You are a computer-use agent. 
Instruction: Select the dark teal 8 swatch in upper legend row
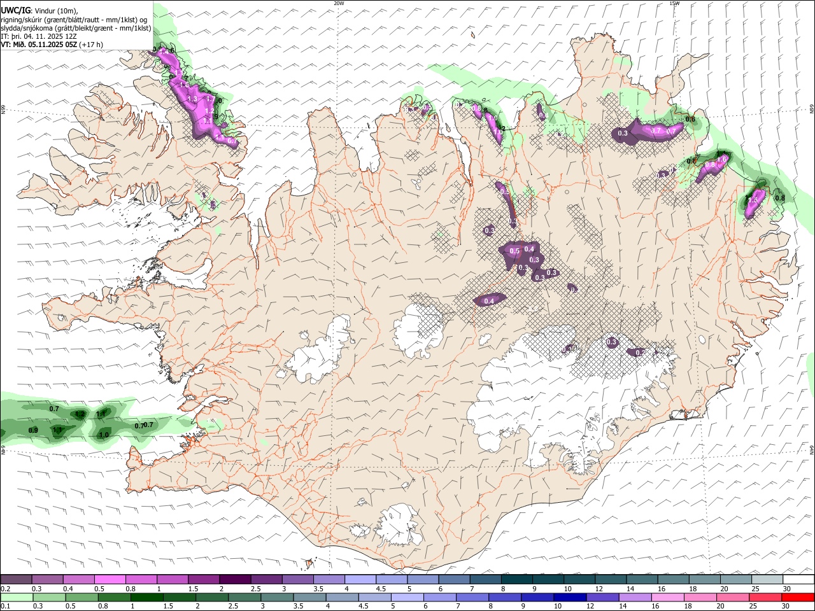click(x=516, y=580)
